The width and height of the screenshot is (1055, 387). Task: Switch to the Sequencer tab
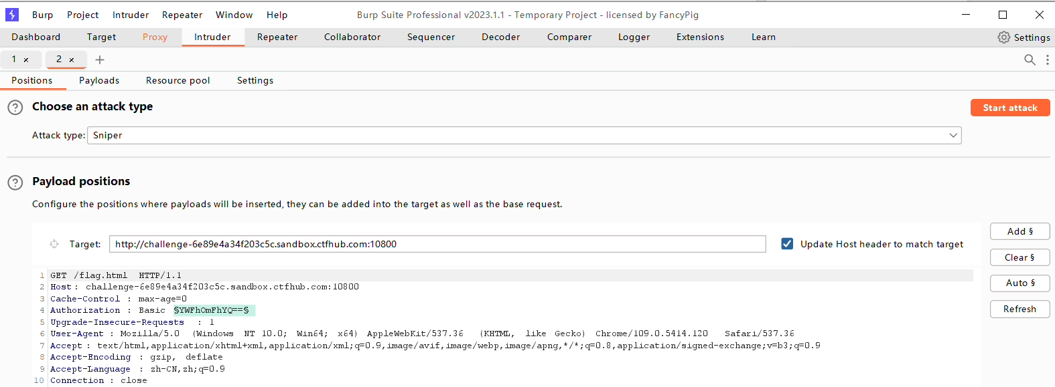click(x=431, y=37)
